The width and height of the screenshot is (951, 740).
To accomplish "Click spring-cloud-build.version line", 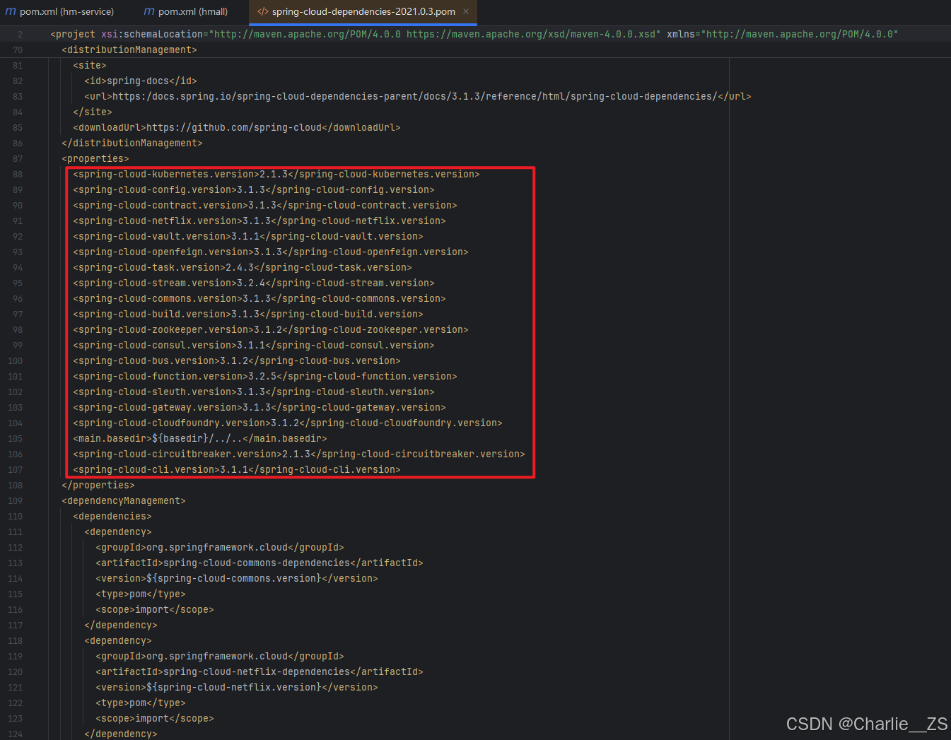I will coord(248,314).
